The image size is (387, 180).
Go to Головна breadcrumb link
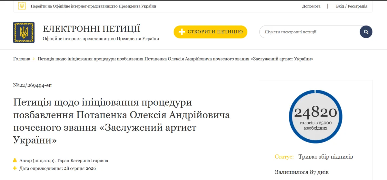[x=22, y=59]
